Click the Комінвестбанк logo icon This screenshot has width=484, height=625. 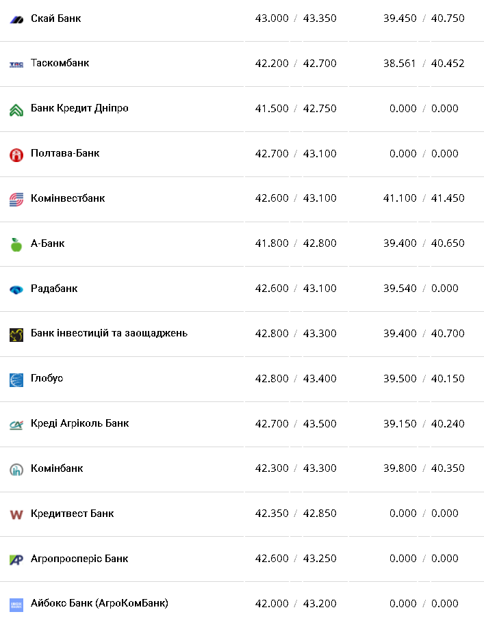[x=16, y=200]
